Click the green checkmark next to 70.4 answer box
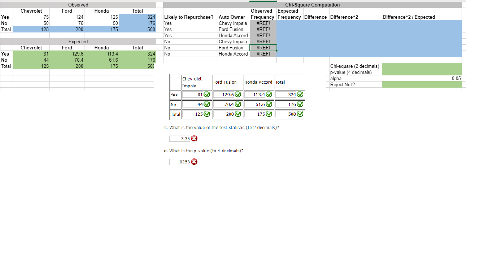Screen dimensions: 493x277 [x=238, y=104]
